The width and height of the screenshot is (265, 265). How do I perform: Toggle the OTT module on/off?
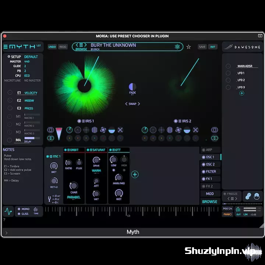[x=110, y=150]
